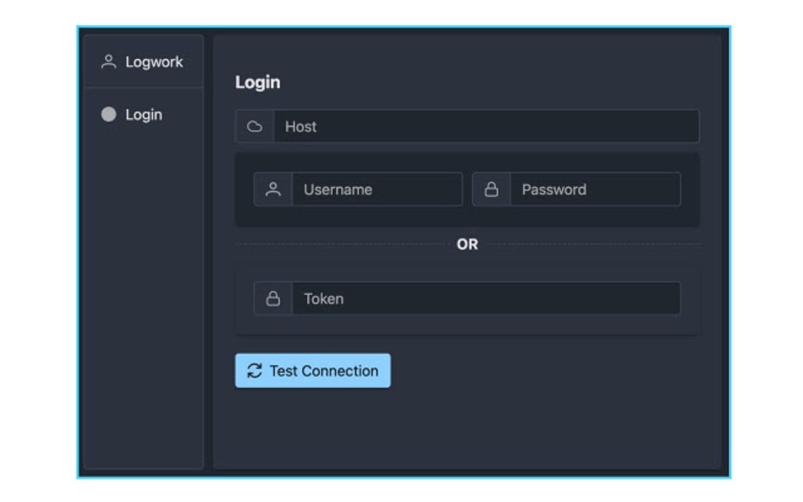Select the Login item in the sidebar
This screenshot has height=502, width=803.
[x=142, y=114]
